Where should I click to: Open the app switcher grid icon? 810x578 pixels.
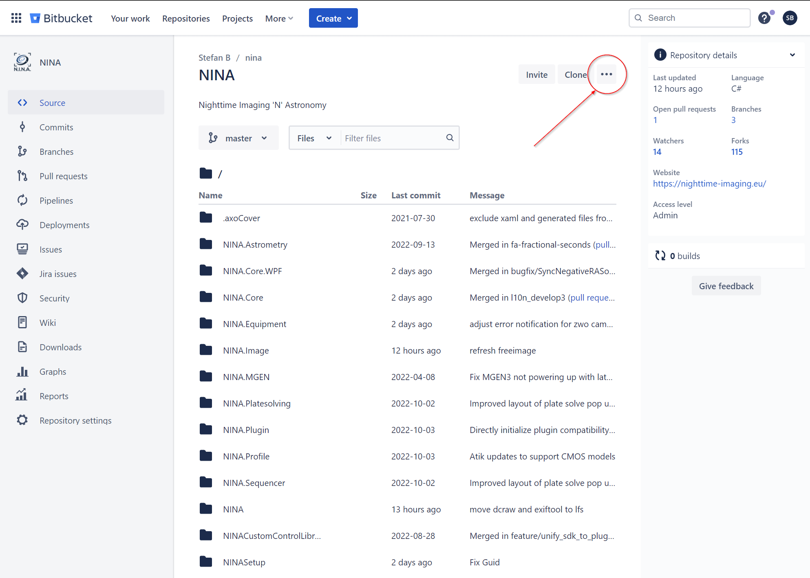(x=16, y=18)
